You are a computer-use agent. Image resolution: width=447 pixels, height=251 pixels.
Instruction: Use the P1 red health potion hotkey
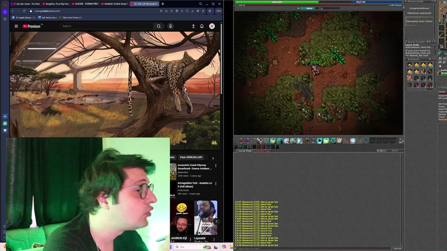pyautogui.click(x=241, y=141)
